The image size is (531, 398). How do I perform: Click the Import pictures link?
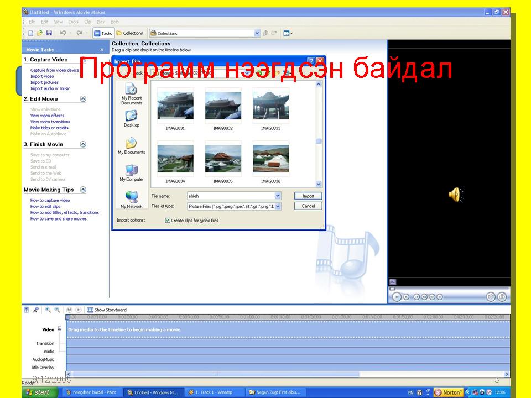(x=44, y=82)
